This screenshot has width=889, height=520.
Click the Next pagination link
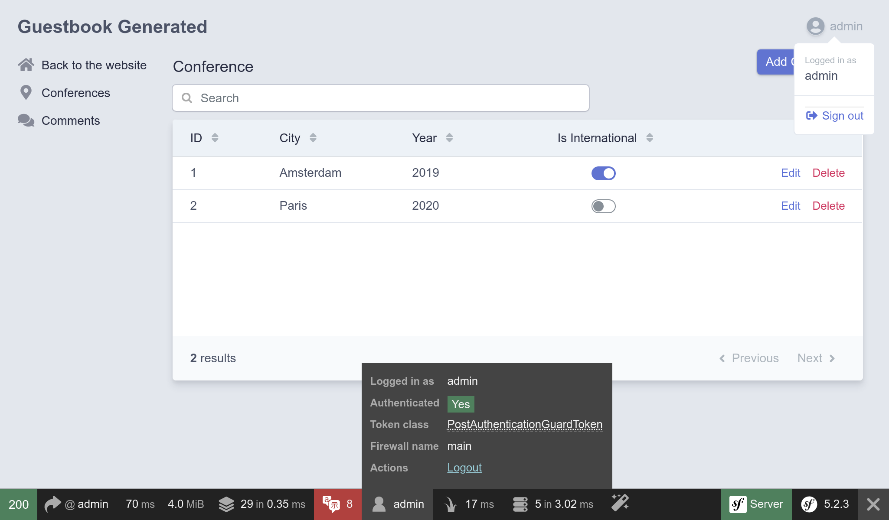pos(816,358)
